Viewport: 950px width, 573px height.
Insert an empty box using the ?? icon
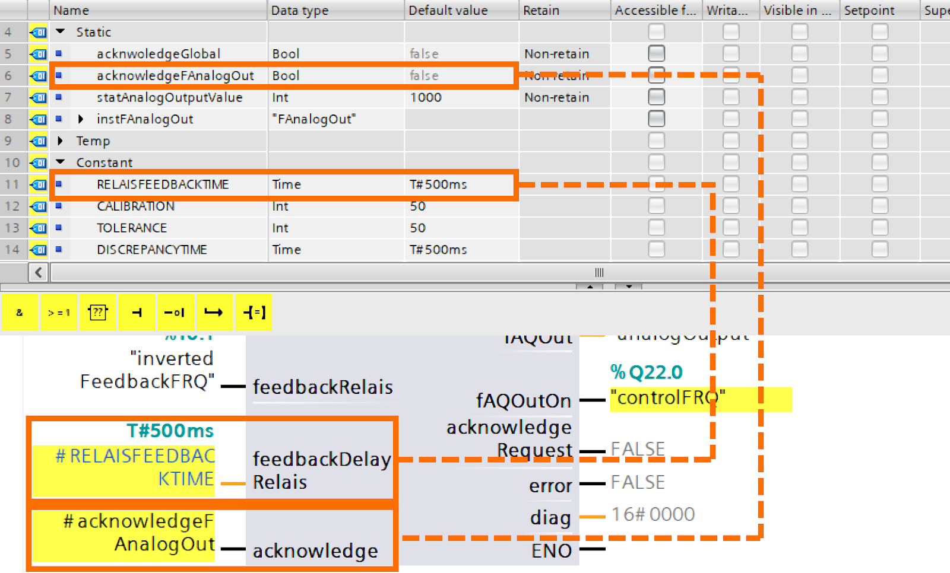coord(98,312)
